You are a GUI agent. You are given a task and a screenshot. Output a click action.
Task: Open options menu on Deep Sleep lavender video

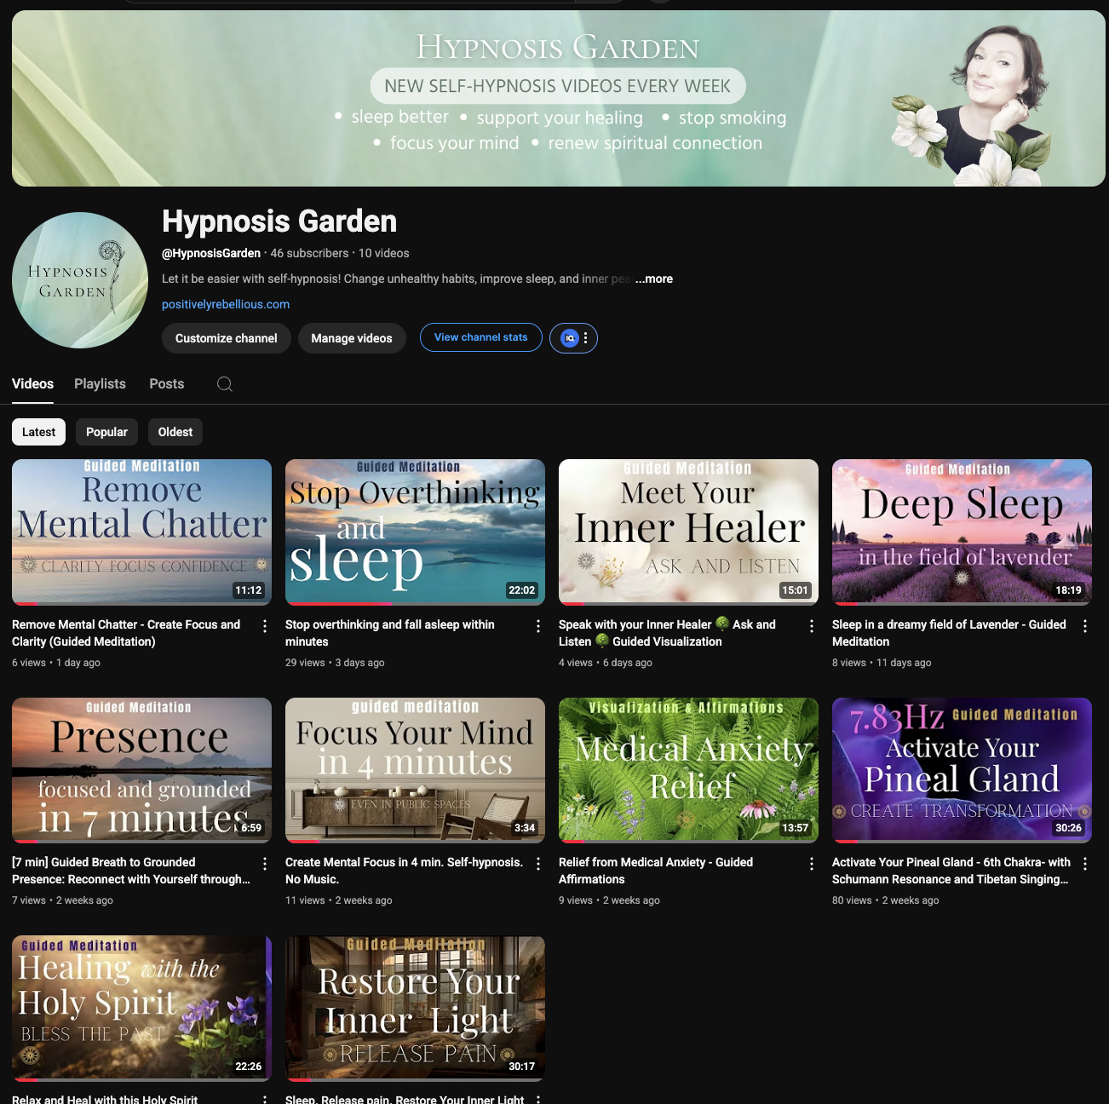click(1084, 625)
